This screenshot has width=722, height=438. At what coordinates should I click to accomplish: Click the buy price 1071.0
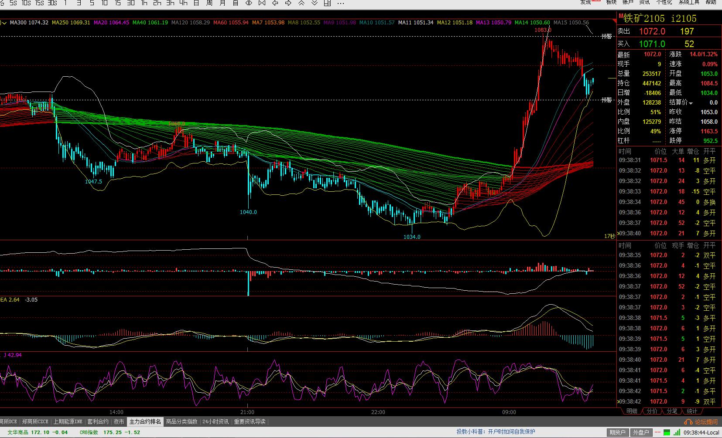[652, 44]
